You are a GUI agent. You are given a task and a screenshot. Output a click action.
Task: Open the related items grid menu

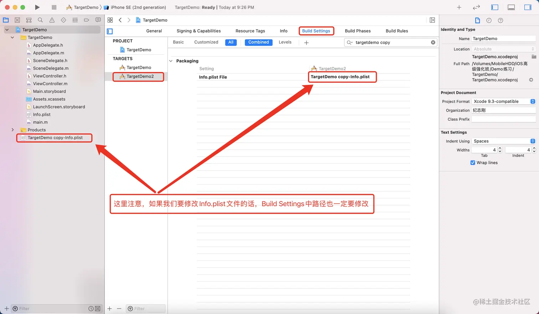coord(110,20)
